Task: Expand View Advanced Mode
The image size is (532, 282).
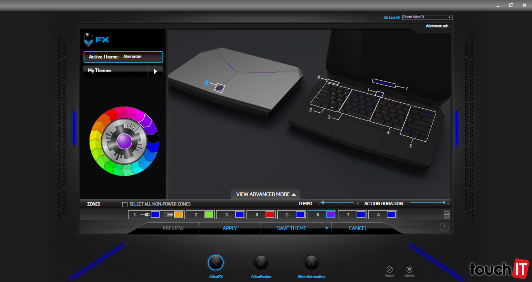Action: point(265,194)
